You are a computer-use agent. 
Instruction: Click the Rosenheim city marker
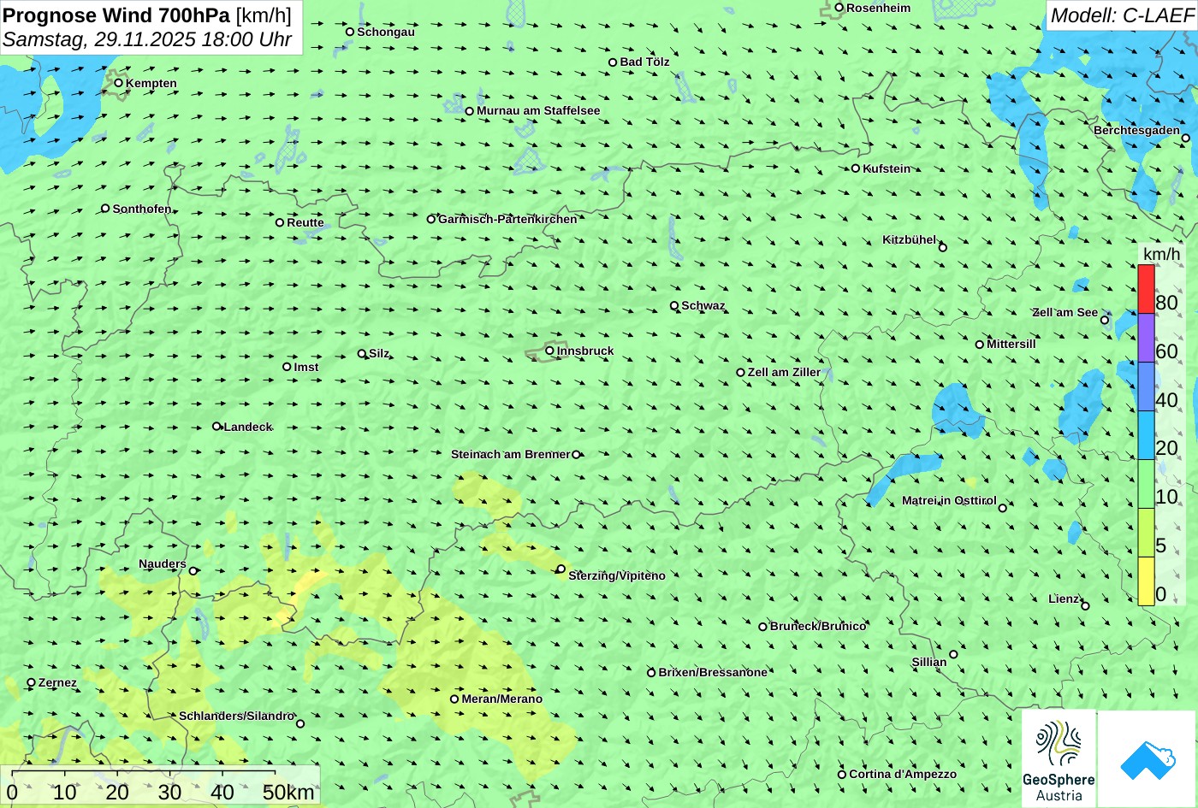click(x=839, y=8)
